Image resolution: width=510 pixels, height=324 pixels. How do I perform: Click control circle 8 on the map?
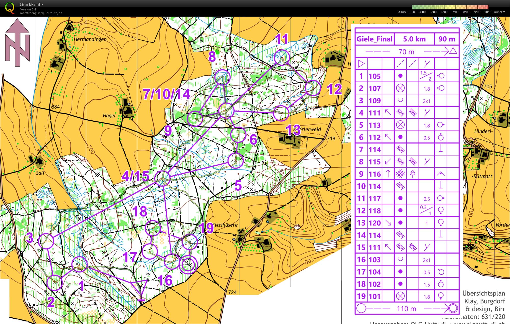coord(222,77)
